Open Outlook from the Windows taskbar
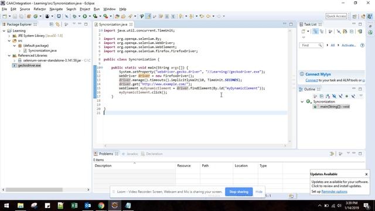Viewport: 375px width, 211px height. coord(87,206)
